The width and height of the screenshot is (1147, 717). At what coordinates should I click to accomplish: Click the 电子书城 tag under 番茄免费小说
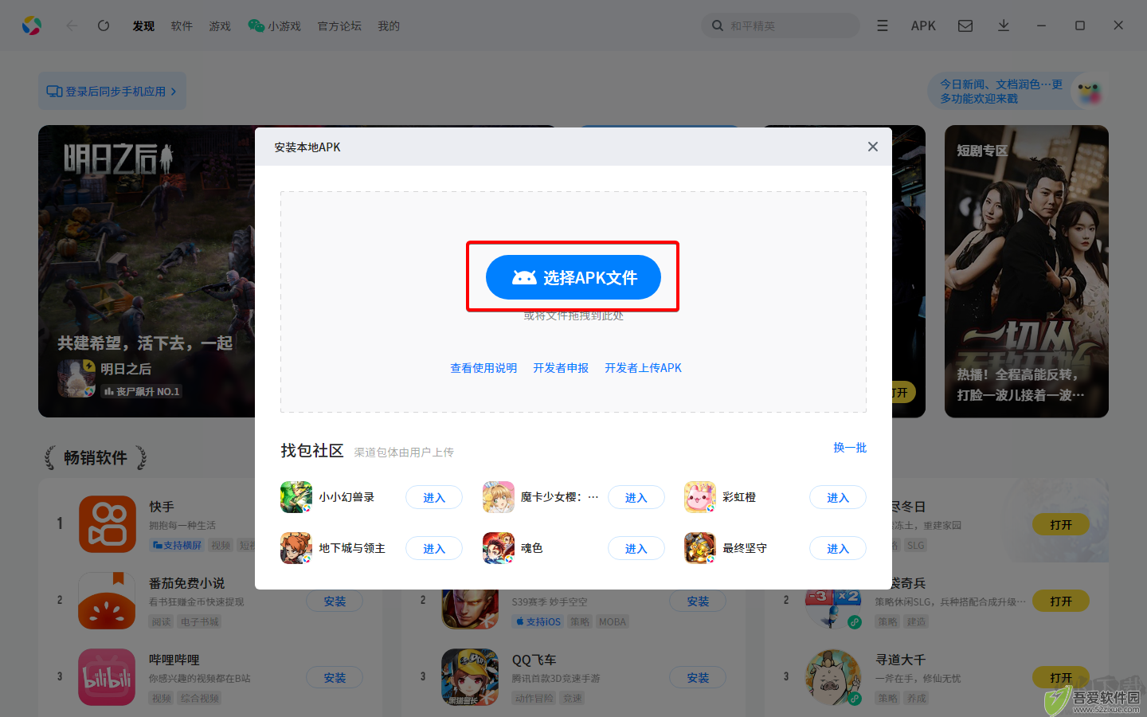pos(199,621)
